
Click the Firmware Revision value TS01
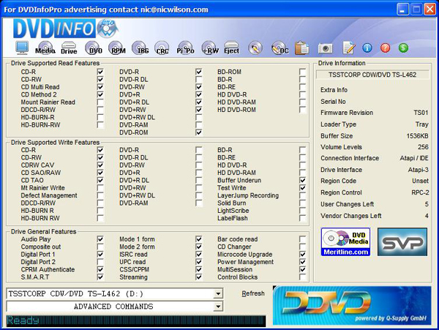(421, 113)
